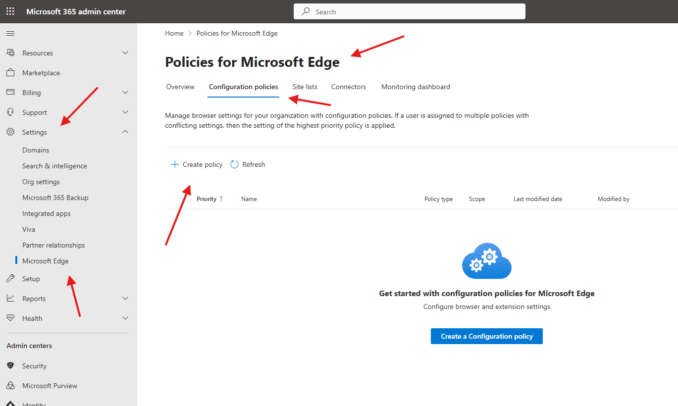The width and height of the screenshot is (678, 406).
Task: Open the Home breadcrumb link
Action: (174, 33)
